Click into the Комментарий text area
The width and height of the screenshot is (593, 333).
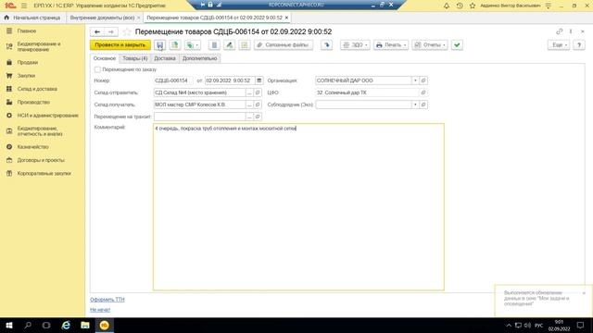[x=298, y=207]
